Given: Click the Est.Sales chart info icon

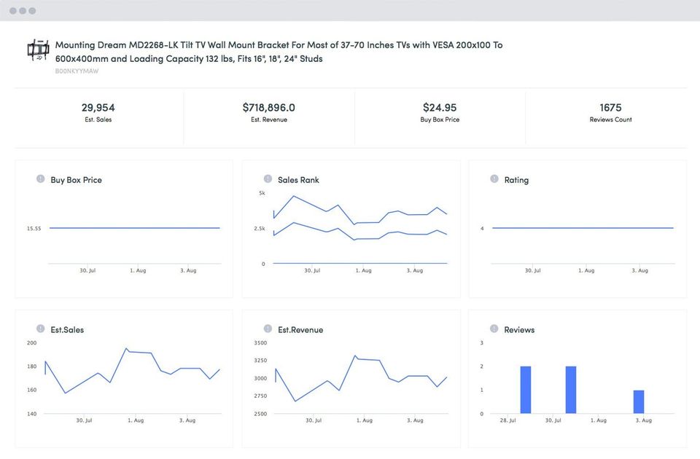Looking at the screenshot, I should coord(41,329).
